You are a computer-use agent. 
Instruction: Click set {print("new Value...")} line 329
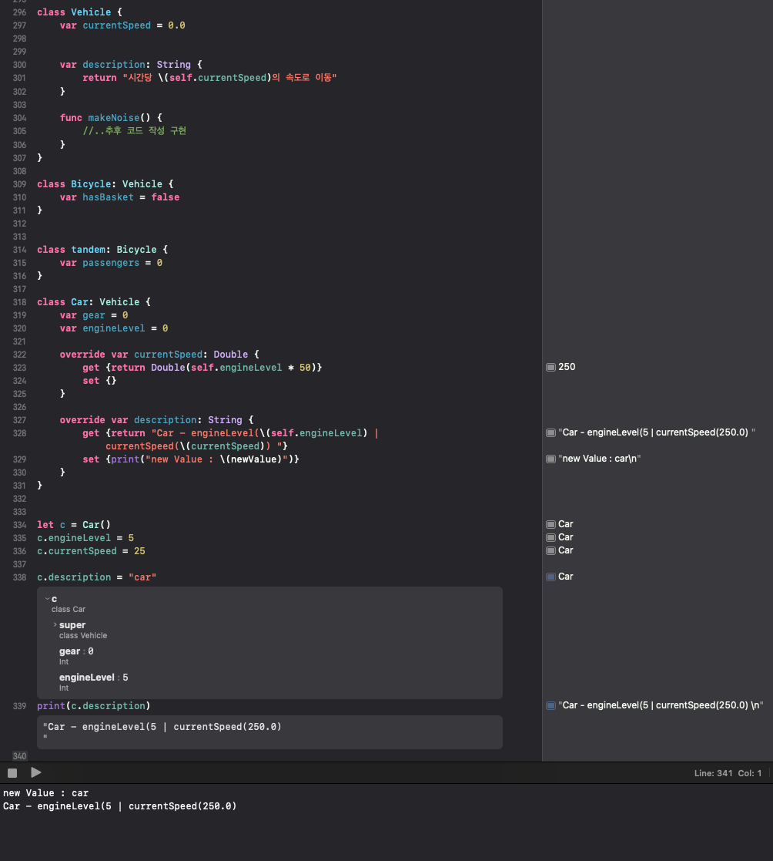click(191, 459)
